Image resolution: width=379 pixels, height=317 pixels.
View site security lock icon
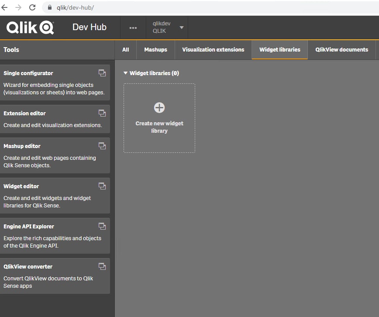(x=50, y=7)
